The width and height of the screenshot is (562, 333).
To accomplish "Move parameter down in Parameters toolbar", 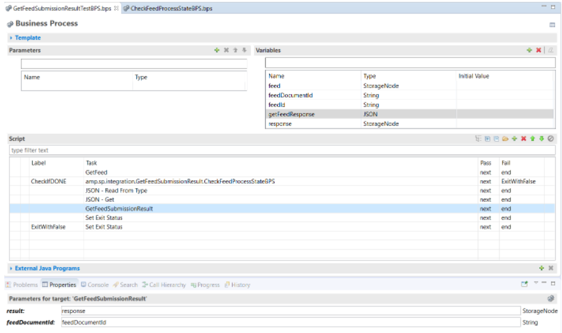I will (244, 50).
